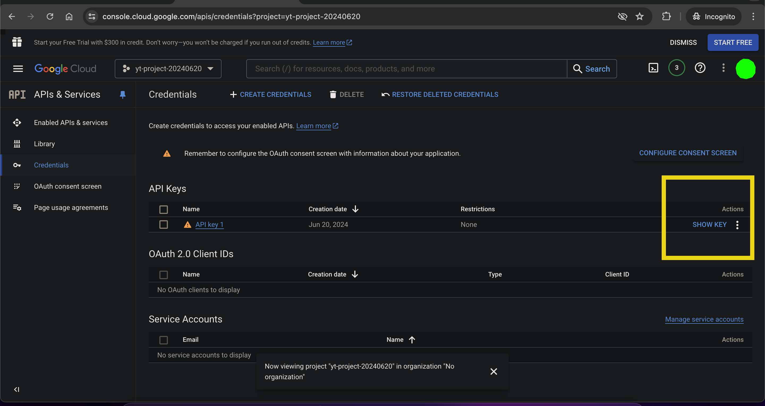Go to Google Cloud home logo
This screenshot has height=406, width=765.
pos(65,69)
